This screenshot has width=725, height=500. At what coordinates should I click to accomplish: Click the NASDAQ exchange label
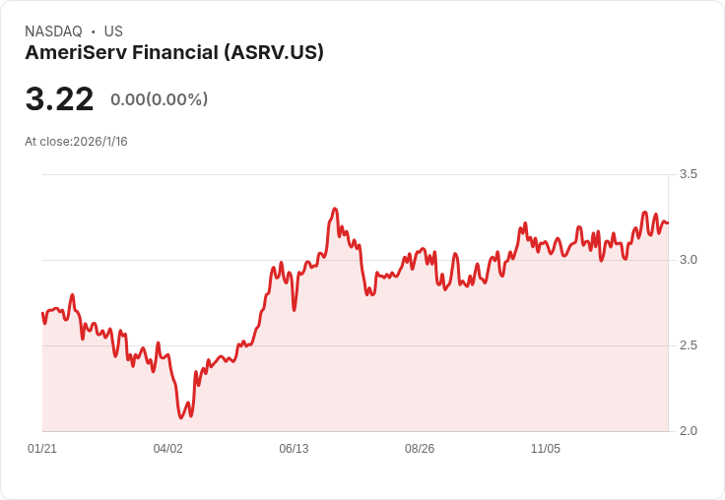point(53,31)
